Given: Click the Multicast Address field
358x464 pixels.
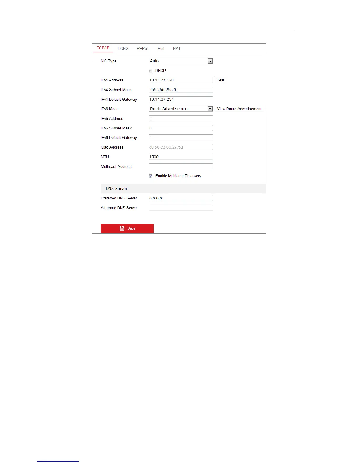Looking at the screenshot, I should pos(181,166).
